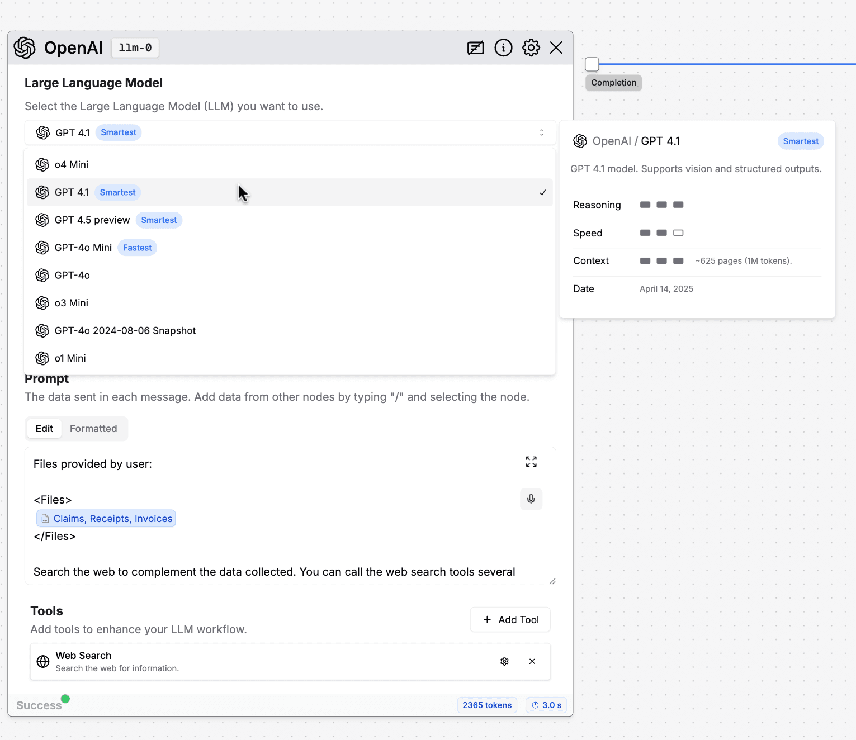Close the OpenAI node panel

click(556, 48)
